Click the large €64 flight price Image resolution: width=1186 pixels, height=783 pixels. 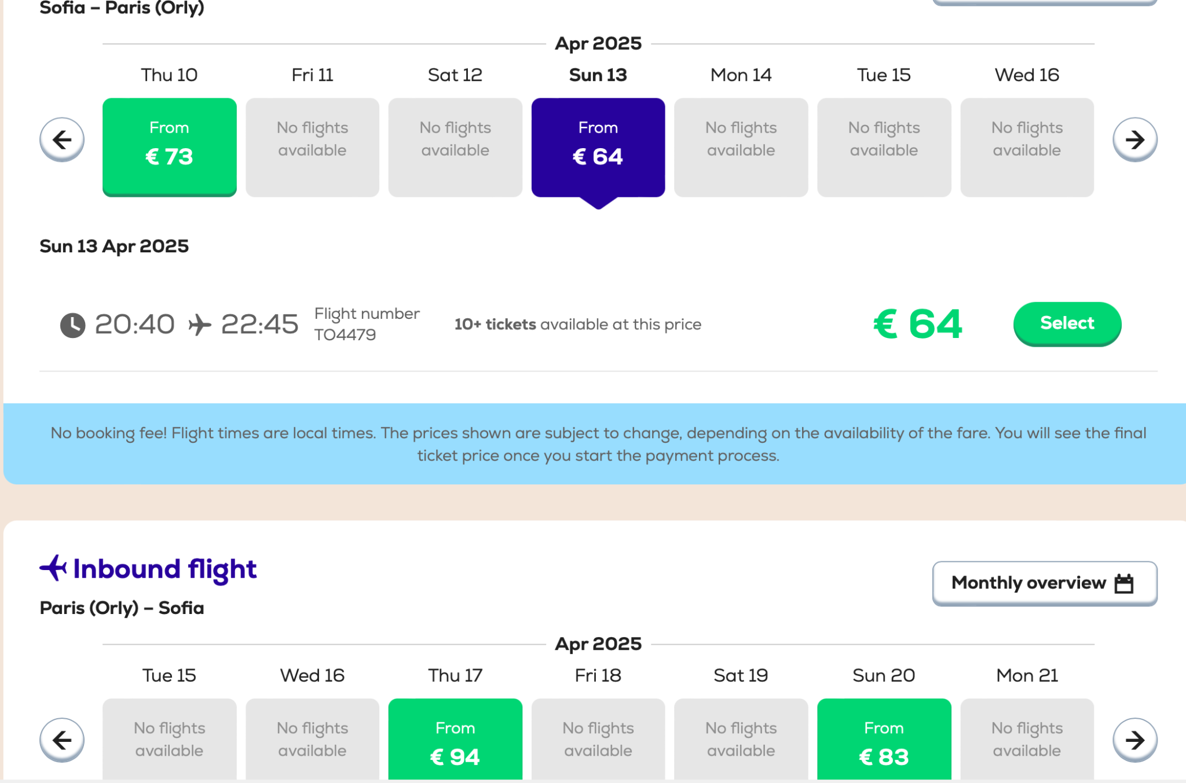(918, 324)
